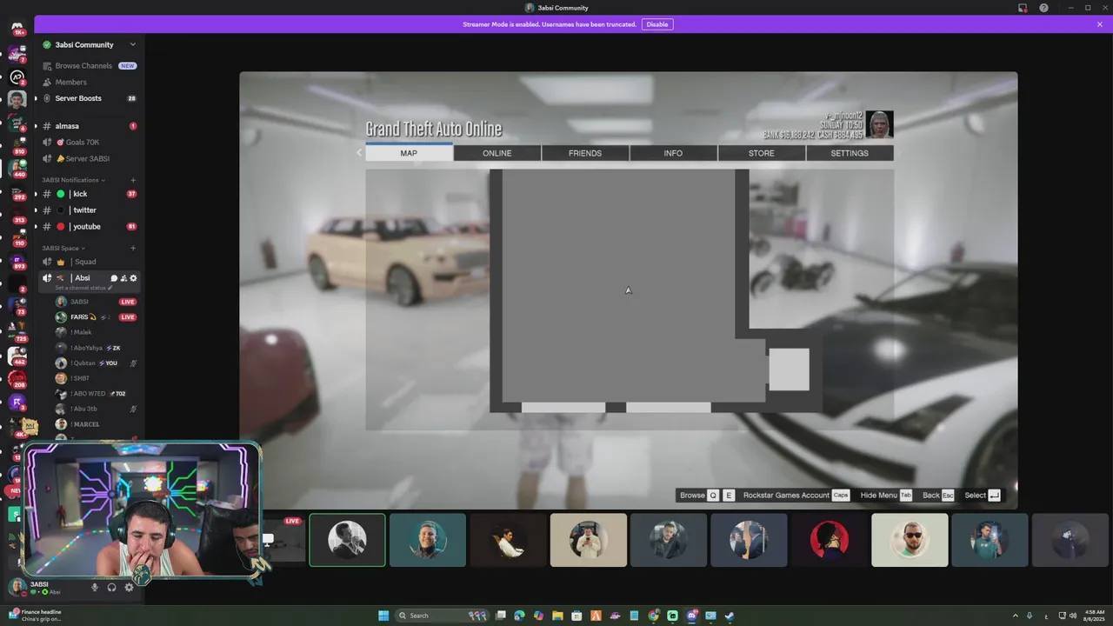Open the taskbar volume control
Viewport: 1113px width, 626px height.
tap(1073, 616)
